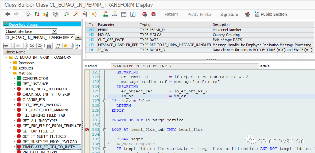The width and height of the screenshot is (315, 153).
Task: Click the icon left of Public Section
Action: pos(248,14)
